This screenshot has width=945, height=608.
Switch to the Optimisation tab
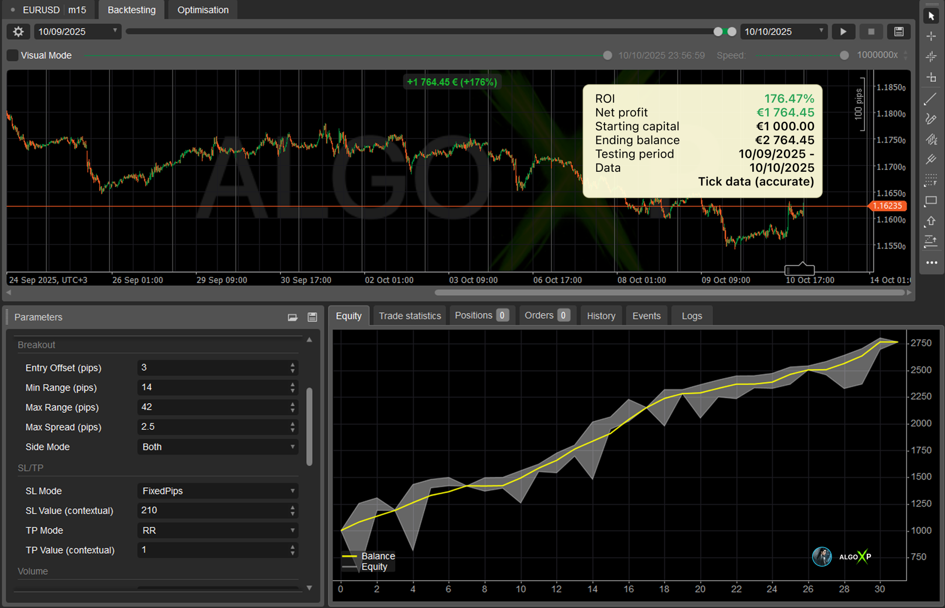(203, 10)
